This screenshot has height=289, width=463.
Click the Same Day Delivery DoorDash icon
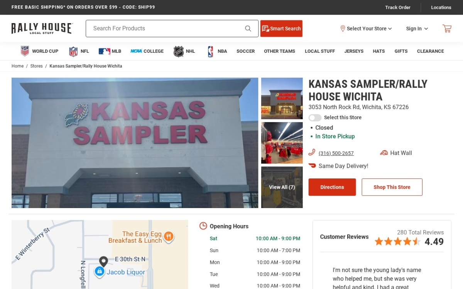[312, 166]
